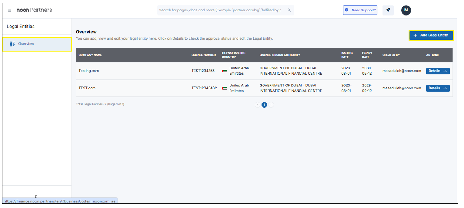Screen dimensions: 464x208
Task: Open the M user avatar menu
Action: [406, 10]
